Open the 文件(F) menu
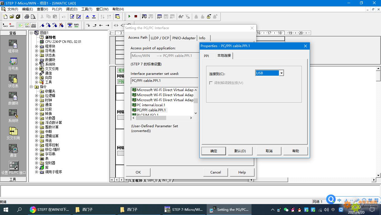Screen dimensions: 381x215 coord(13,9)
